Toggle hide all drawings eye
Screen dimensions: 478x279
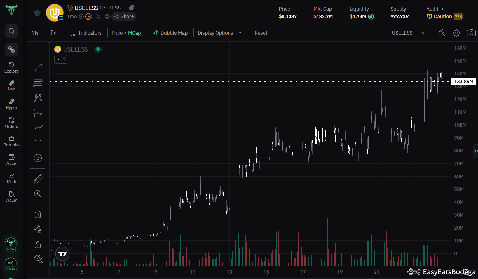coord(38,259)
